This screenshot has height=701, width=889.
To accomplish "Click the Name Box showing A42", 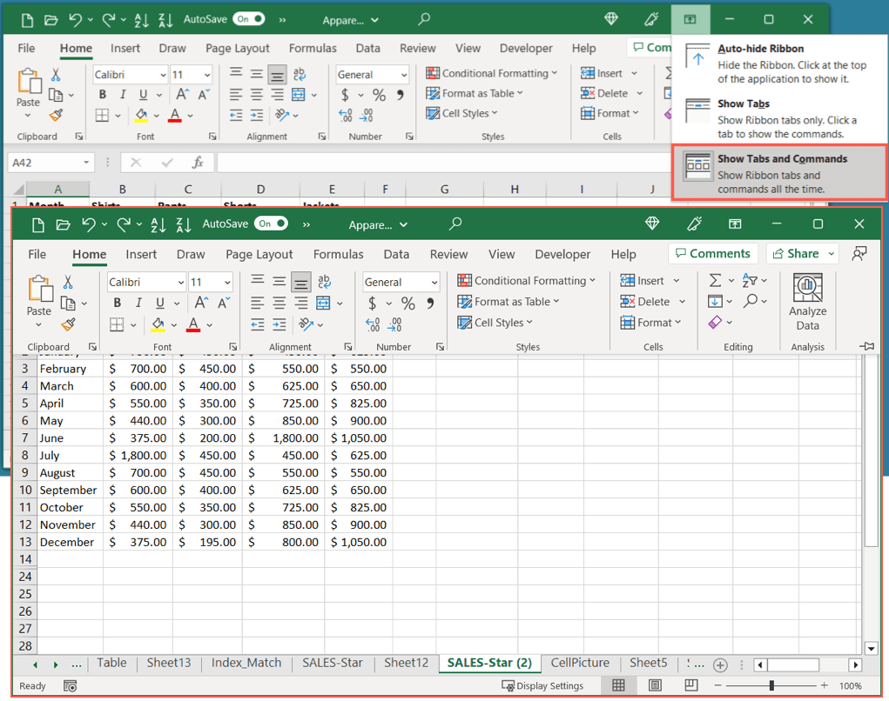I will coord(44,163).
